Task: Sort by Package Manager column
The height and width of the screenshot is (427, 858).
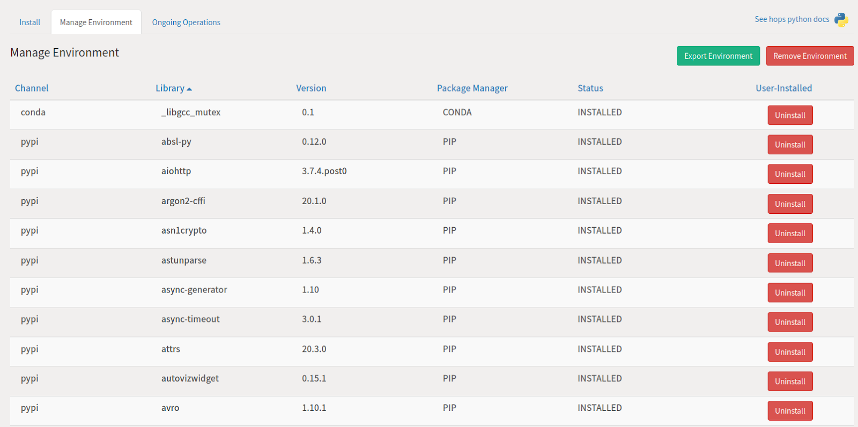Action: tap(472, 88)
